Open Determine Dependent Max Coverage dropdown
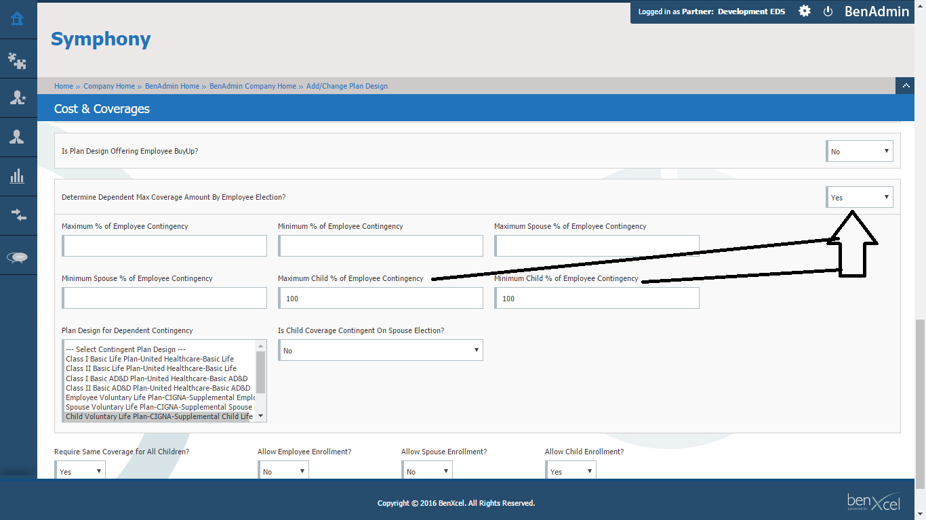 pyautogui.click(x=860, y=197)
